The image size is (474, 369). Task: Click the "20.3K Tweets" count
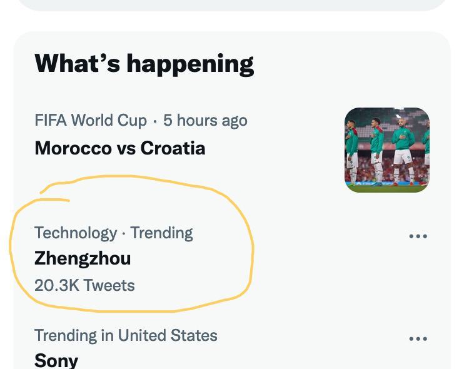click(84, 285)
